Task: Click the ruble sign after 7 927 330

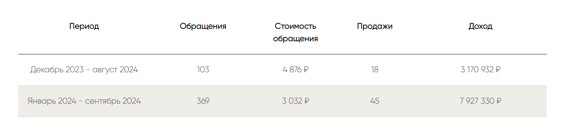Action: [499, 101]
